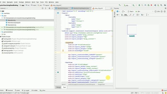Collapse first.example.com.recyclerviewusingdatabinding package node

pyautogui.click(x=2, y=18)
